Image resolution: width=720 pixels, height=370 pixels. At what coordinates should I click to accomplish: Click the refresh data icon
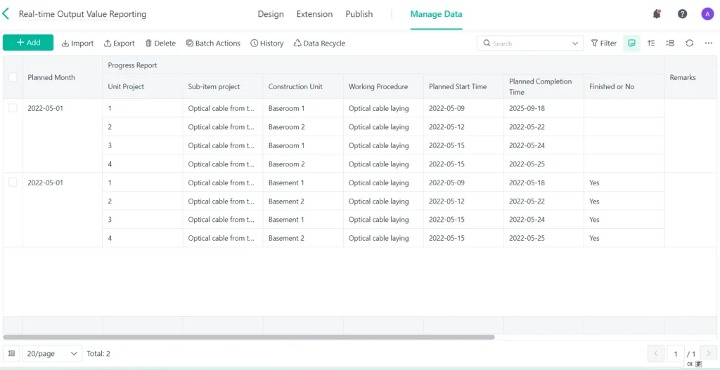click(689, 43)
